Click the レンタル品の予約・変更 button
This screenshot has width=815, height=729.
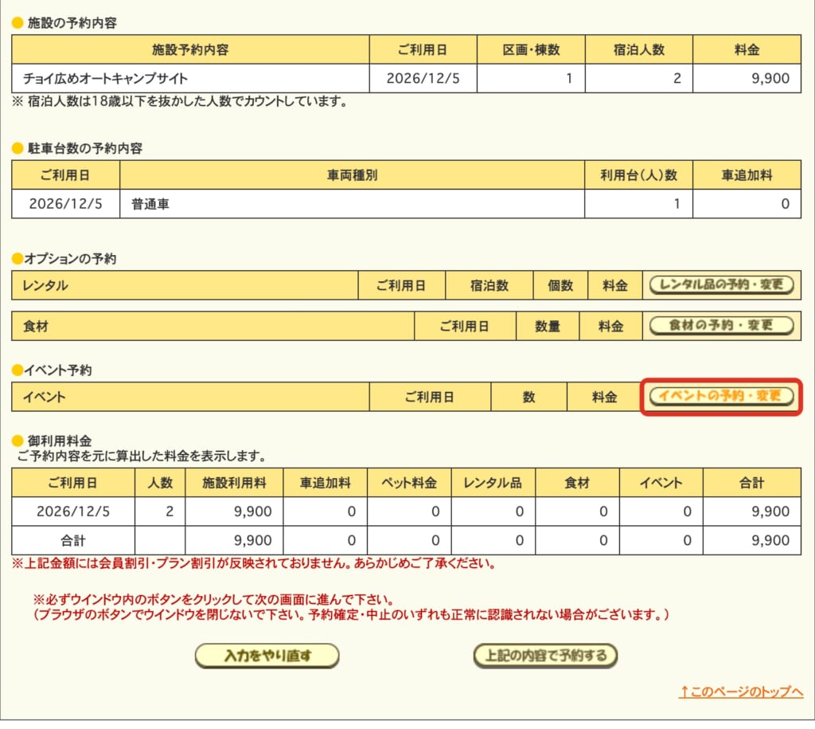tap(721, 284)
